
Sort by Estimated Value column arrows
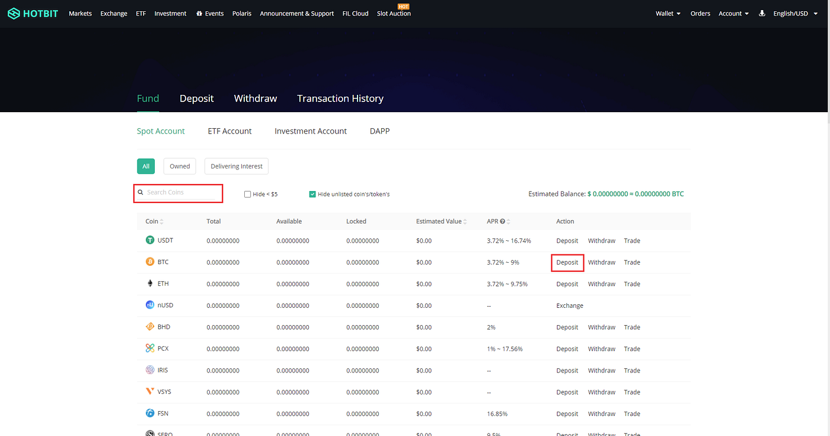[x=465, y=221]
